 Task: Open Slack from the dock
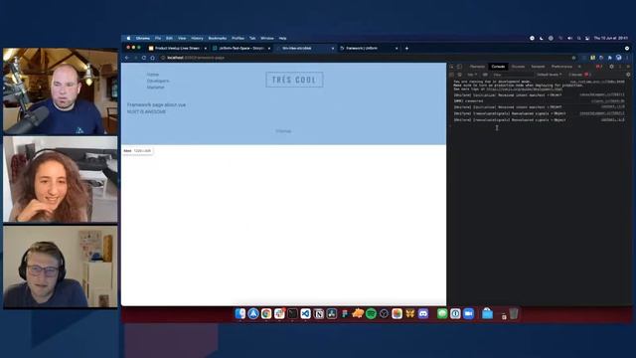pos(279,313)
